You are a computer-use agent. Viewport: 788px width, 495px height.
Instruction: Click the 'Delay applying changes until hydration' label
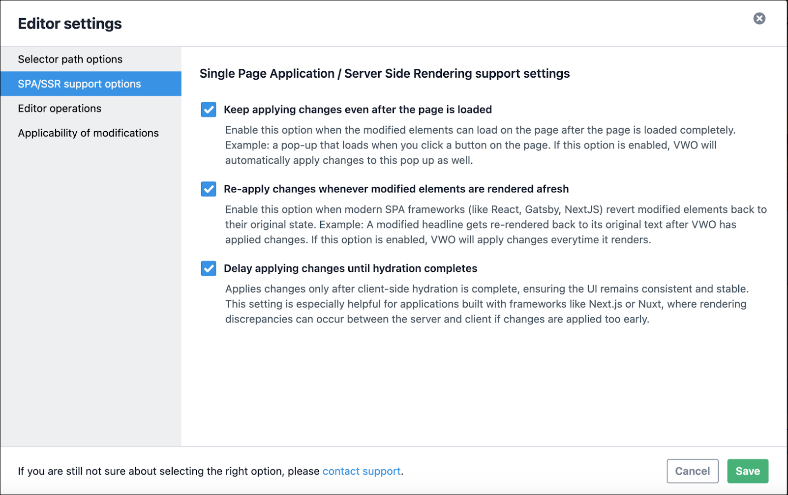tap(350, 268)
